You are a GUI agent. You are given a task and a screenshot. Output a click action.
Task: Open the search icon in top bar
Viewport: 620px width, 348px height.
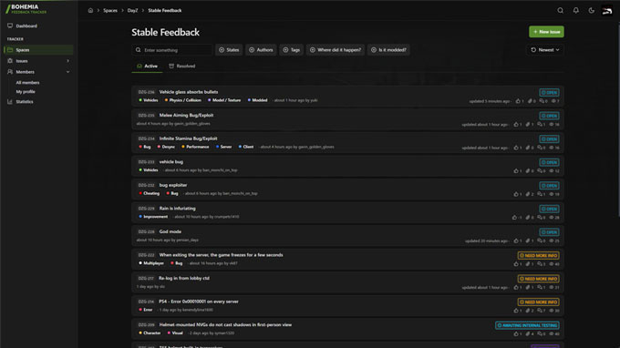coord(561,11)
